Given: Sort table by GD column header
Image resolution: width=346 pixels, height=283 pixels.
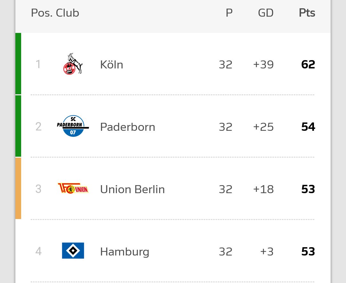Looking at the screenshot, I should 266,13.
